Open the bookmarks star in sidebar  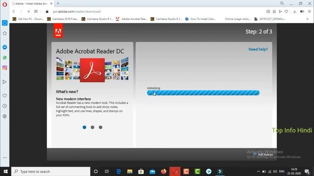click(x=4, y=33)
